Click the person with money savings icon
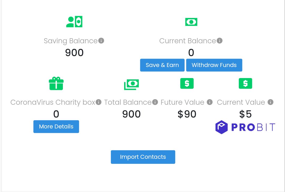The image size is (285, 192). coord(74,22)
